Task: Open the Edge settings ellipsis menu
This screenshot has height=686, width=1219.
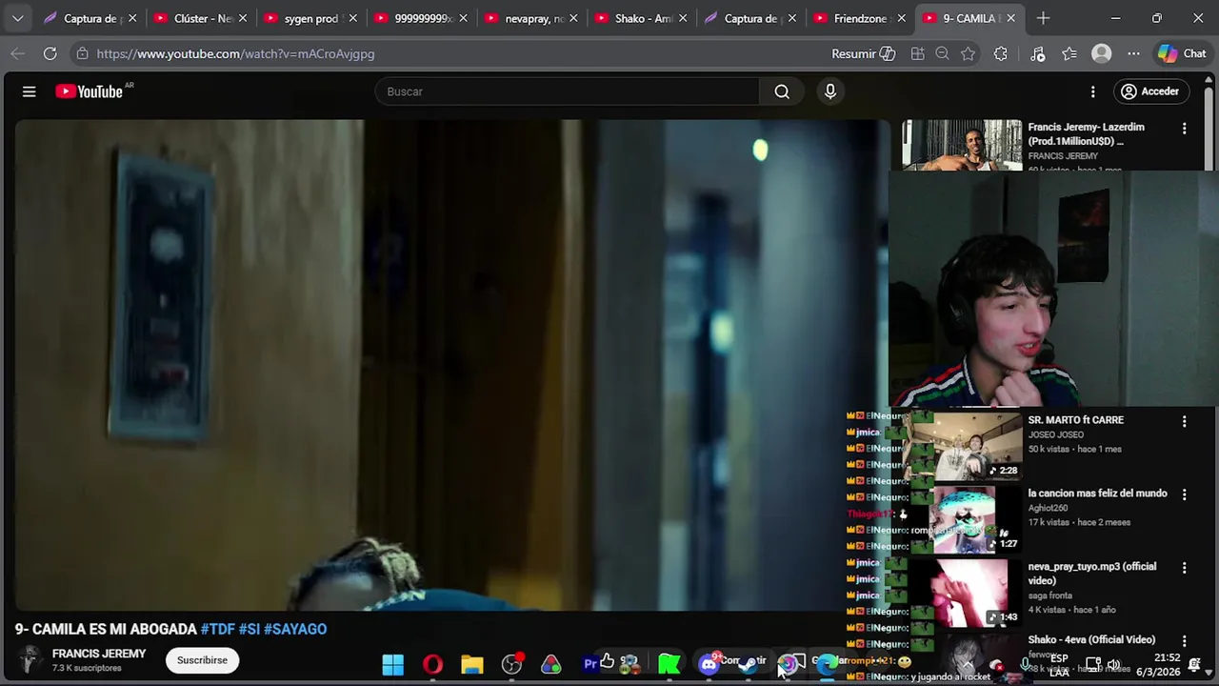Action: click(1133, 53)
